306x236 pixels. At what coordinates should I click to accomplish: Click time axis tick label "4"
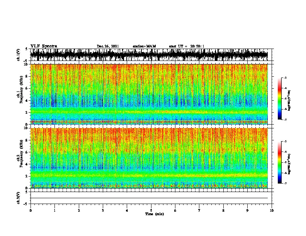point(127,211)
